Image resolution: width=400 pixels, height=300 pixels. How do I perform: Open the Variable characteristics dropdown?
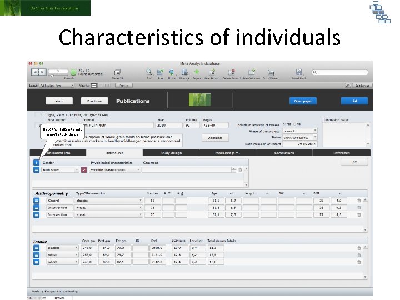(115, 169)
